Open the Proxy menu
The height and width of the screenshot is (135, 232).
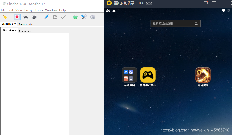[x=28, y=10]
